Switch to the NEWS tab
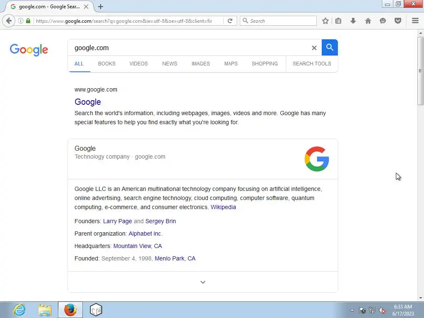424x318 pixels. coord(169,63)
